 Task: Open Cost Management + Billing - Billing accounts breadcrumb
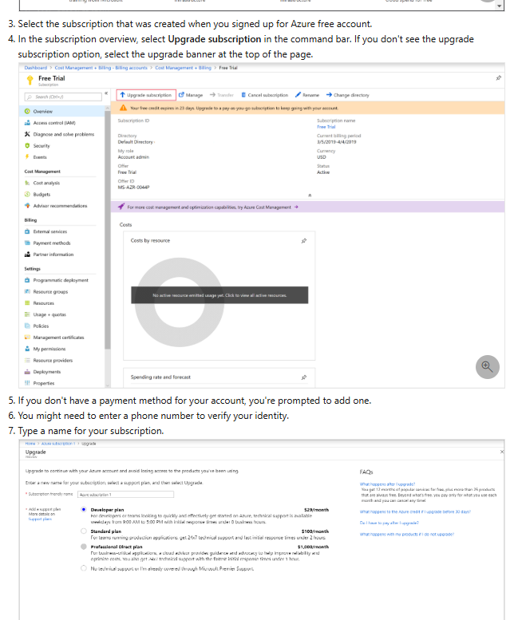(x=101, y=68)
